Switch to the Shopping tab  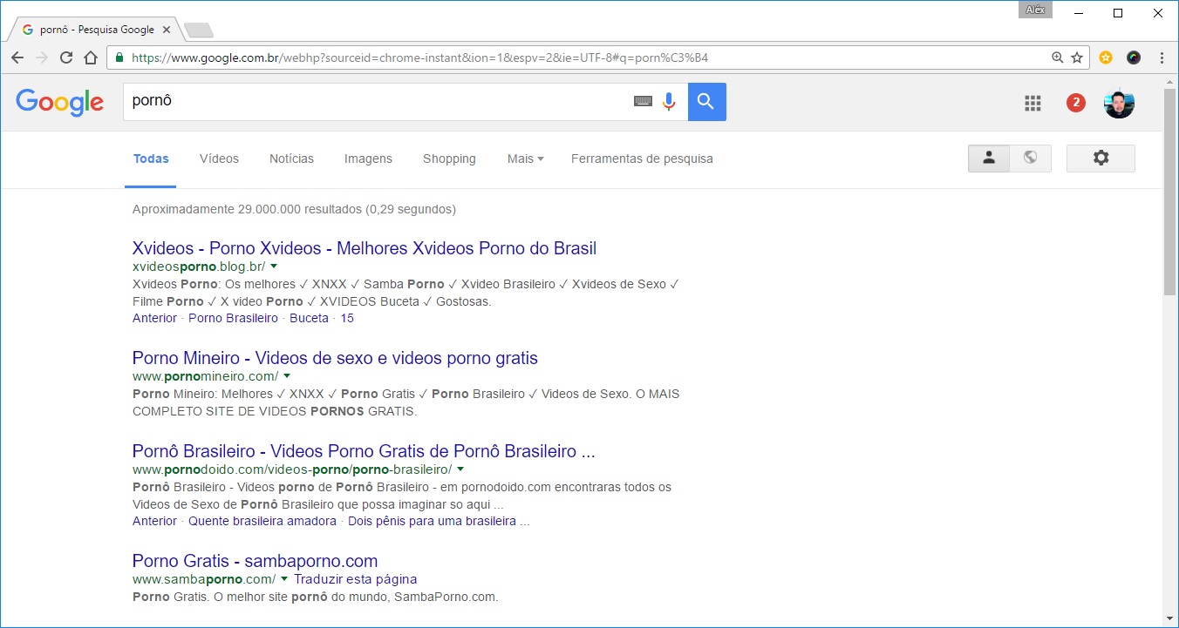(x=449, y=159)
